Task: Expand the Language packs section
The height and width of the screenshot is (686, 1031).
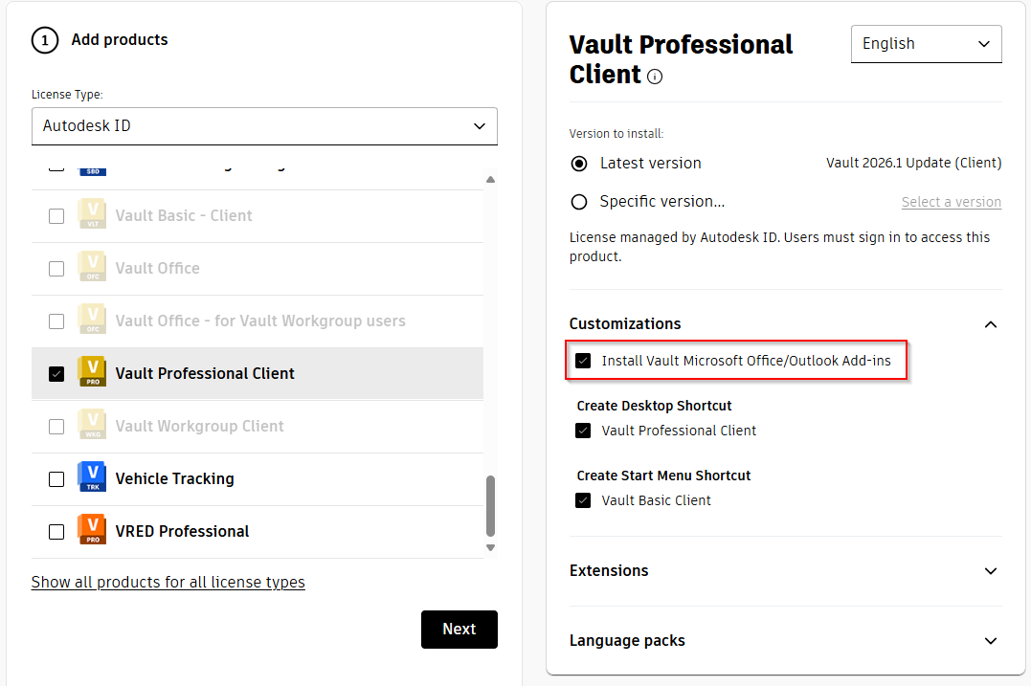Action: tap(991, 640)
